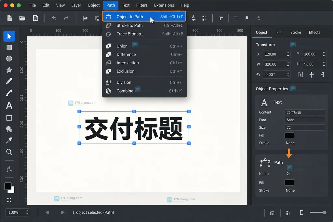
Task: Pick the Star tool
Action: 9,70
